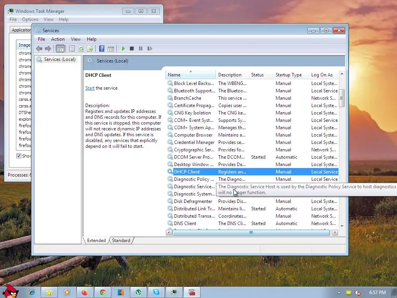This screenshot has width=397, height=298.
Task: Open Properties via the toolbar icon
Action: [72, 49]
